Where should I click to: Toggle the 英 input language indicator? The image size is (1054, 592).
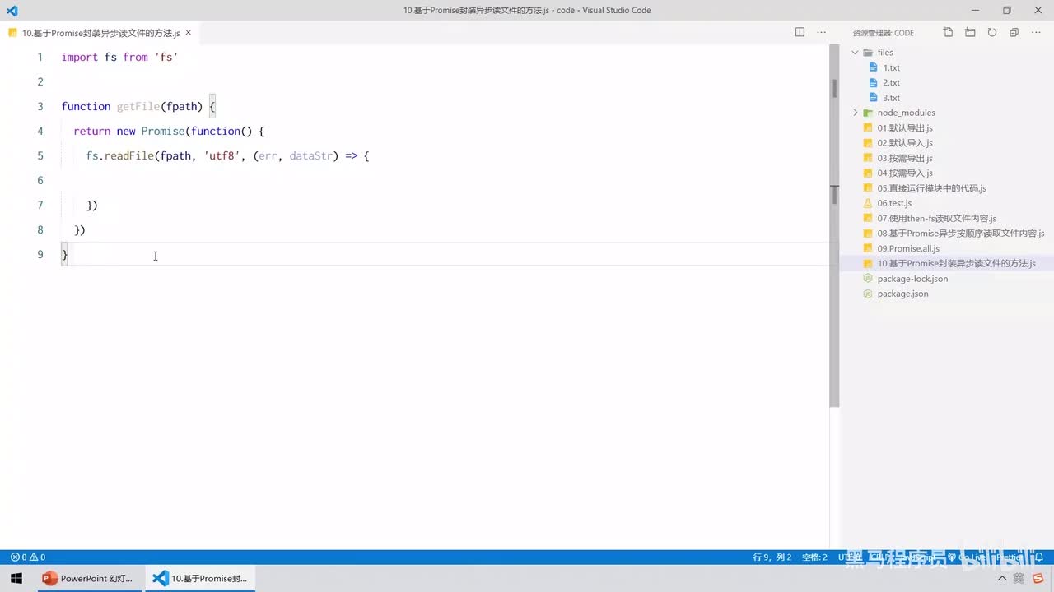(x=1019, y=578)
